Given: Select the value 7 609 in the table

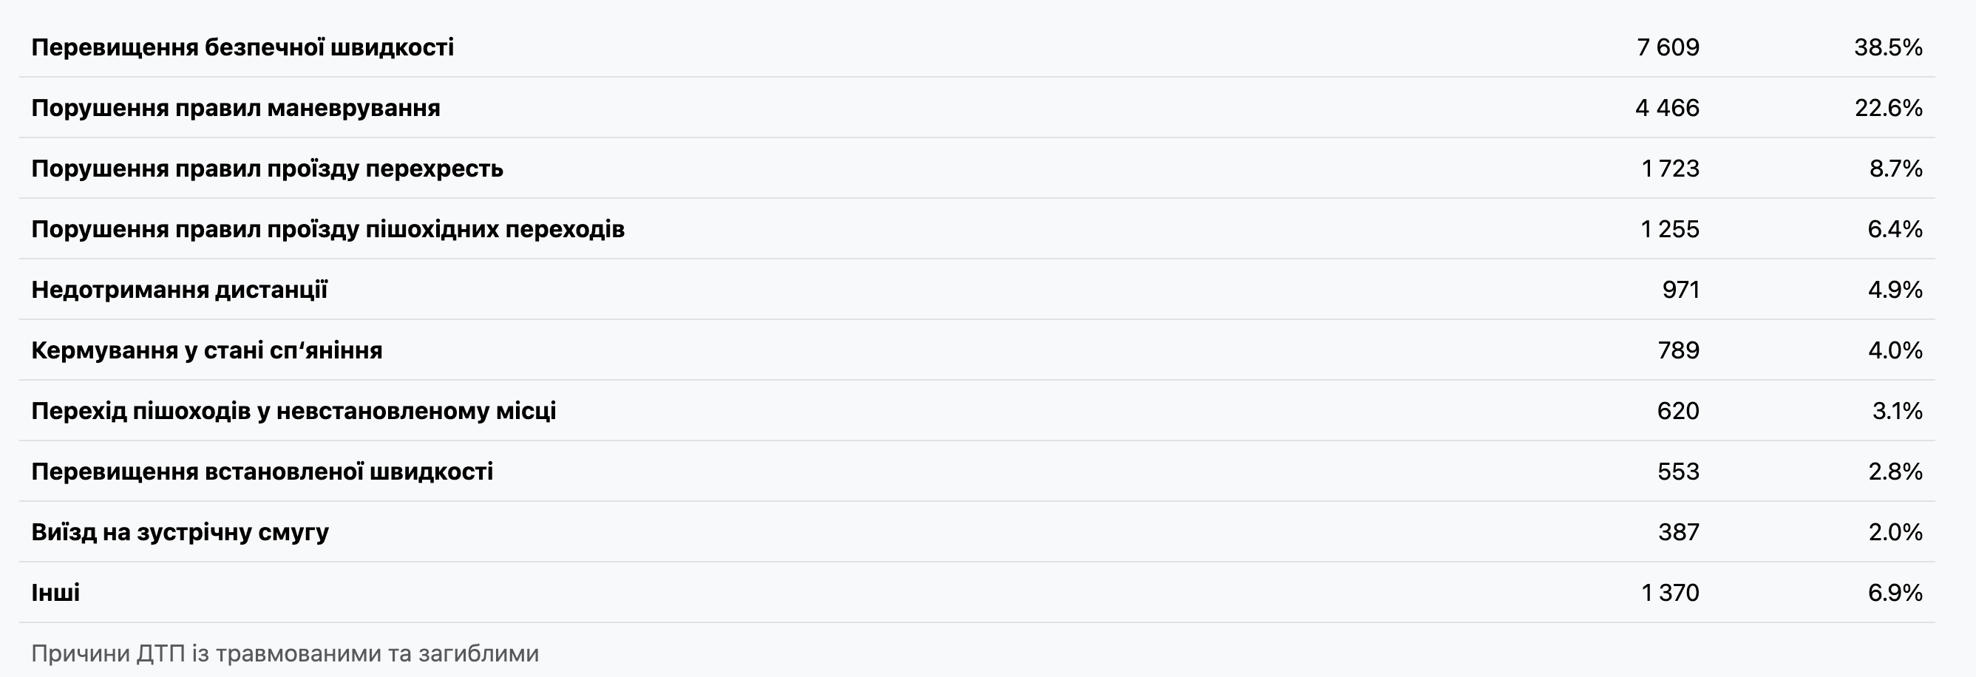Looking at the screenshot, I should tap(1668, 47).
